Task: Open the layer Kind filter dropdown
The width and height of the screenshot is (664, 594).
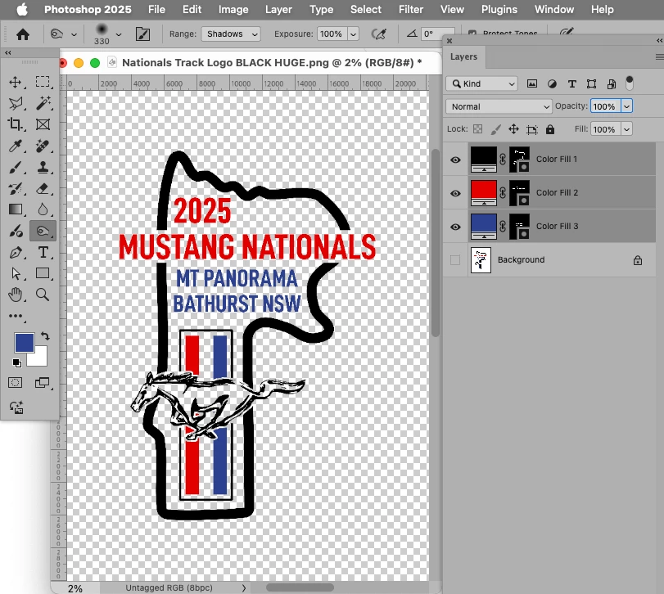Action: tap(481, 83)
